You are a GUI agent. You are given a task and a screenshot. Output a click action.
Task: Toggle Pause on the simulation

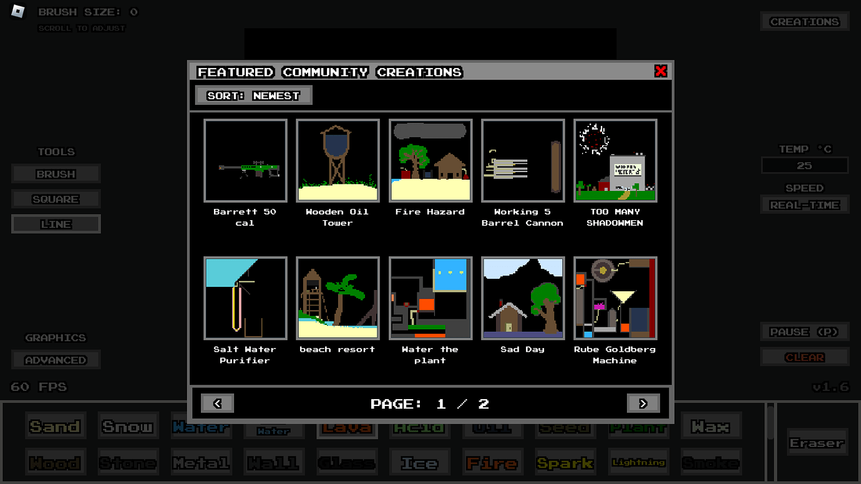coord(804,332)
